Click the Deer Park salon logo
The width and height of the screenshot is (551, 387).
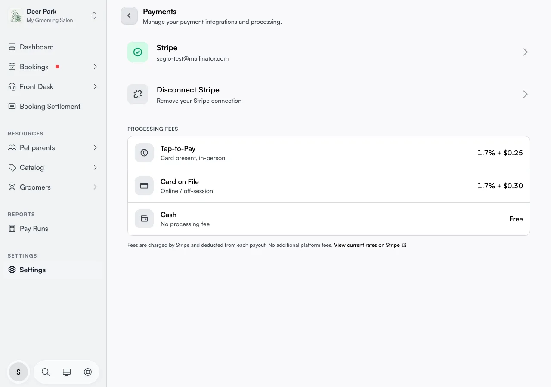pyautogui.click(x=15, y=16)
